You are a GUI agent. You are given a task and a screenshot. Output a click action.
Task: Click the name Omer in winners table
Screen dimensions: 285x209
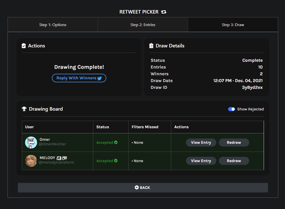click(45, 140)
